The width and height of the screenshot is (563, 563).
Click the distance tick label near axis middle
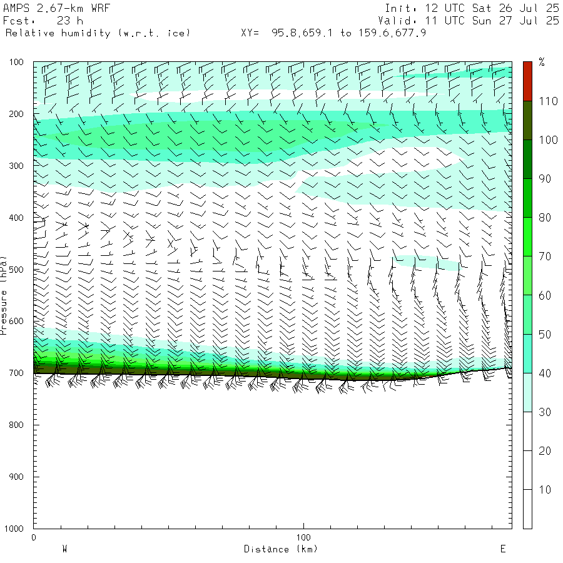(303, 537)
